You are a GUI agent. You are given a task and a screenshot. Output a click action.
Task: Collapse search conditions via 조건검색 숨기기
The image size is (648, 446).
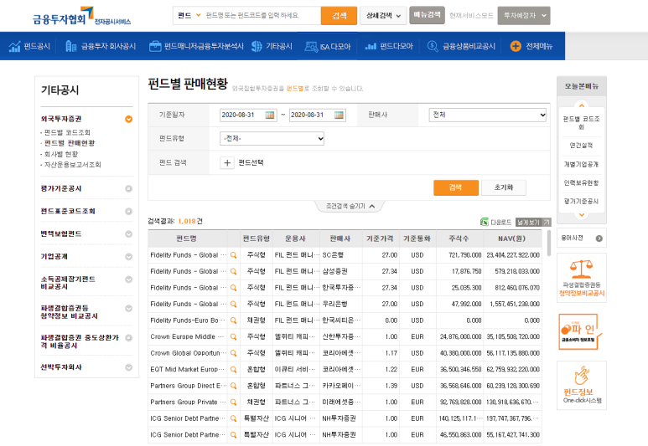[x=350, y=207]
